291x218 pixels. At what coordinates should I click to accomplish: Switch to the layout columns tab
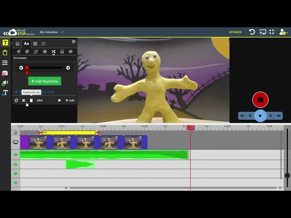coord(35,44)
